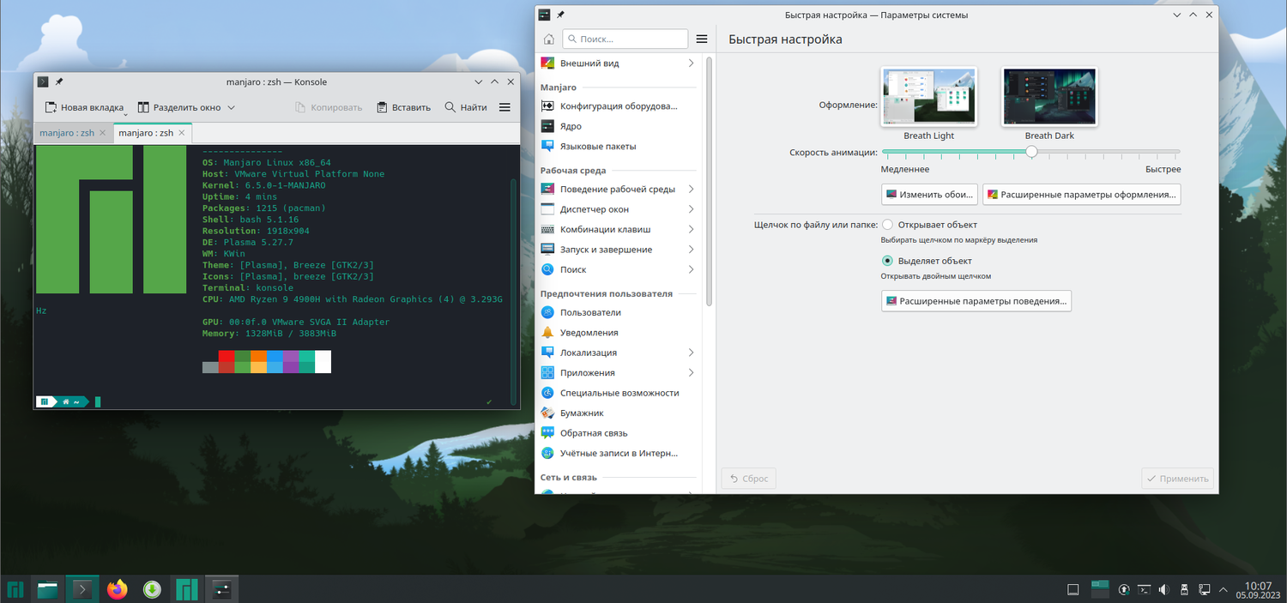Launch Firefox from the taskbar
The image size is (1287, 603).
[x=118, y=589]
